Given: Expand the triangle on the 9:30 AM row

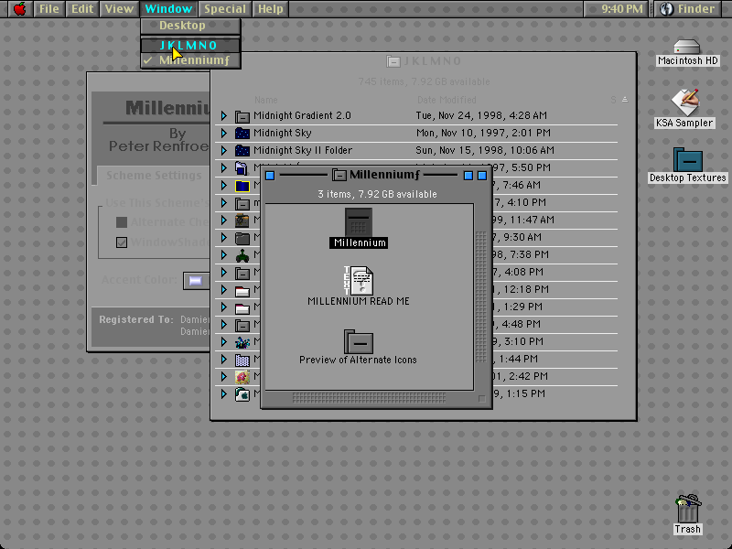Looking at the screenshot, I should pos(223,237).
